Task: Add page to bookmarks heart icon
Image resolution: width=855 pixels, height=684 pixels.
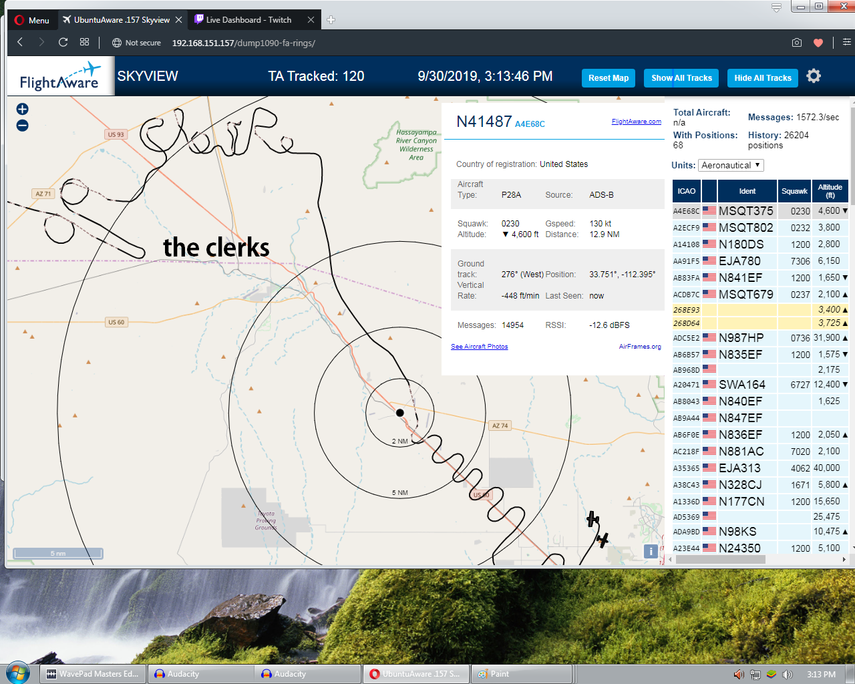Action: click(x=818, y=43)
